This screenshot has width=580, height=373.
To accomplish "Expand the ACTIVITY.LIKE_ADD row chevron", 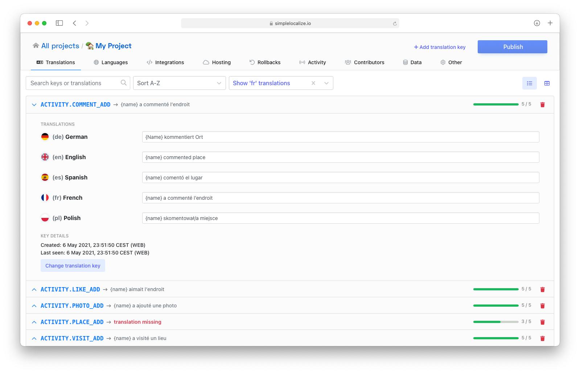I will click(34, 290).
